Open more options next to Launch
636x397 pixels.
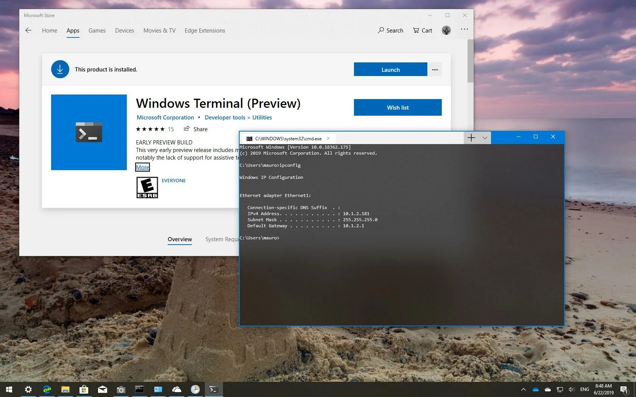(435, 70)
